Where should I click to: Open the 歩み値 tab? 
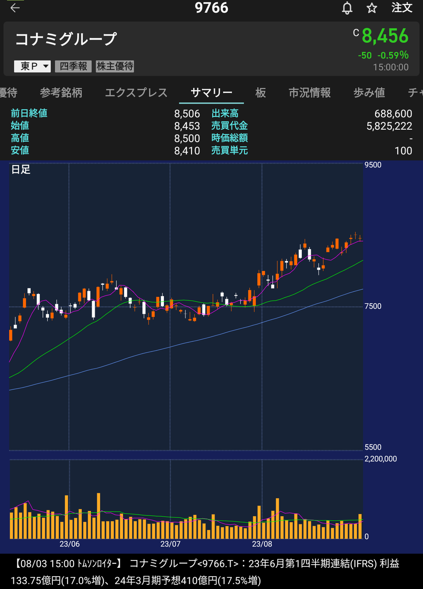pos(369,92)
